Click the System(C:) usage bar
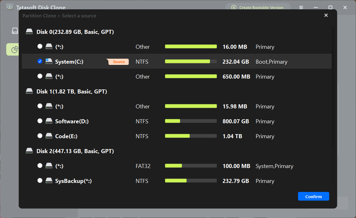Image resolution: width=356 pixels, height=218 pixels. pyautogui.click(x=191, y=61)
